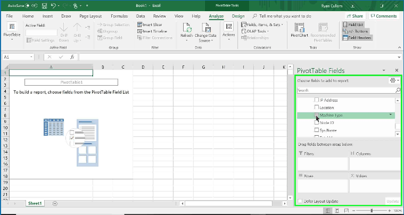Click the Search fields box
This screenshot has width=404, height=215.
[x=346, y=90]
